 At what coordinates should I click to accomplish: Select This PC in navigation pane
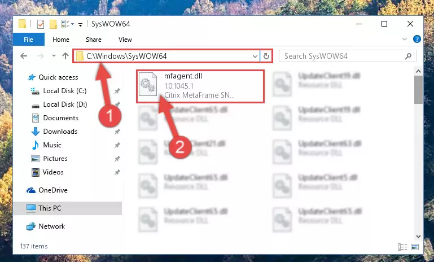tap(68, 208)
